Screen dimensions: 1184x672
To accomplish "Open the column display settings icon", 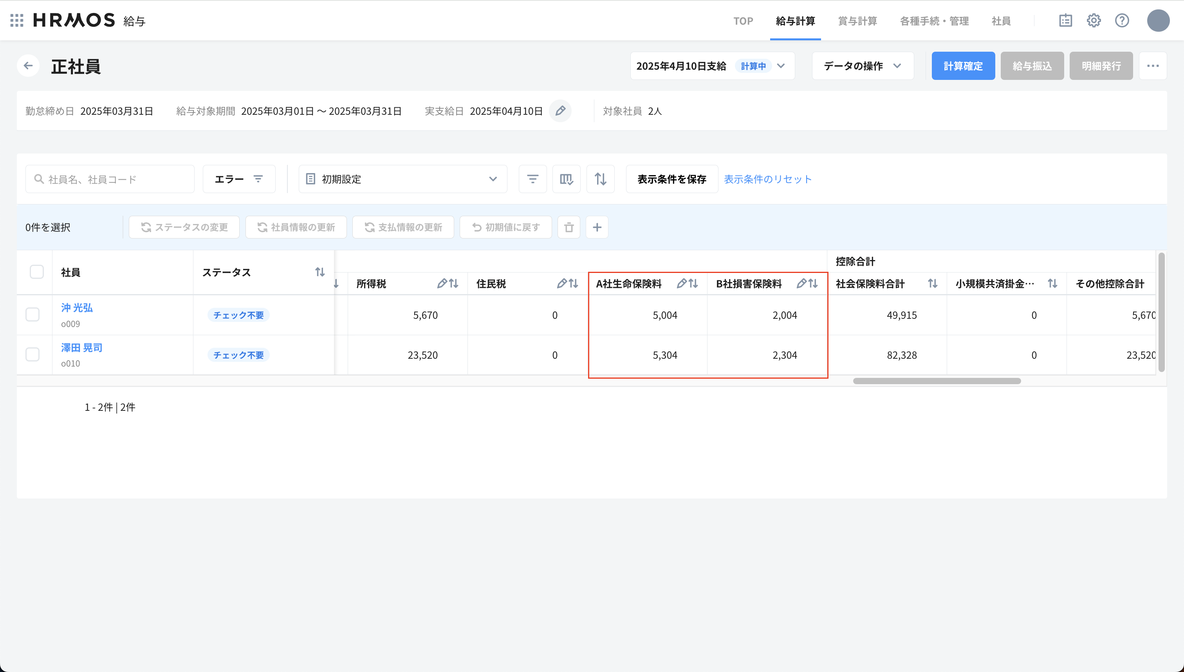I will [566, 179].
